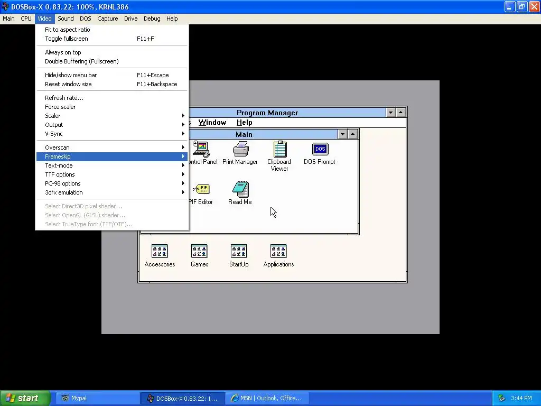Minimize the Program Manager window
Image resolution: width=541 pixels, height=406 pixels.
coord(390,113)
